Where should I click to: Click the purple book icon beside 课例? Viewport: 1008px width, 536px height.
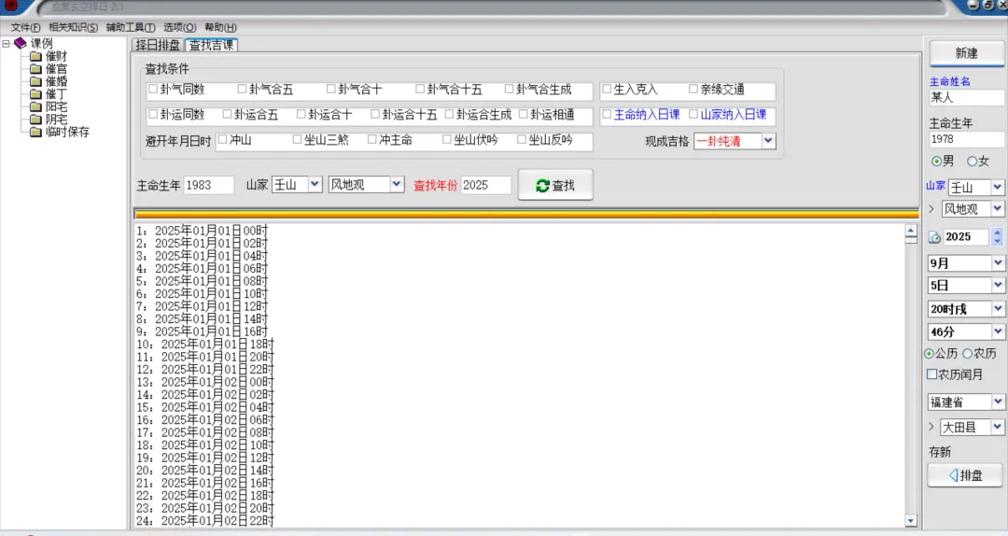[x=20, y=43]
